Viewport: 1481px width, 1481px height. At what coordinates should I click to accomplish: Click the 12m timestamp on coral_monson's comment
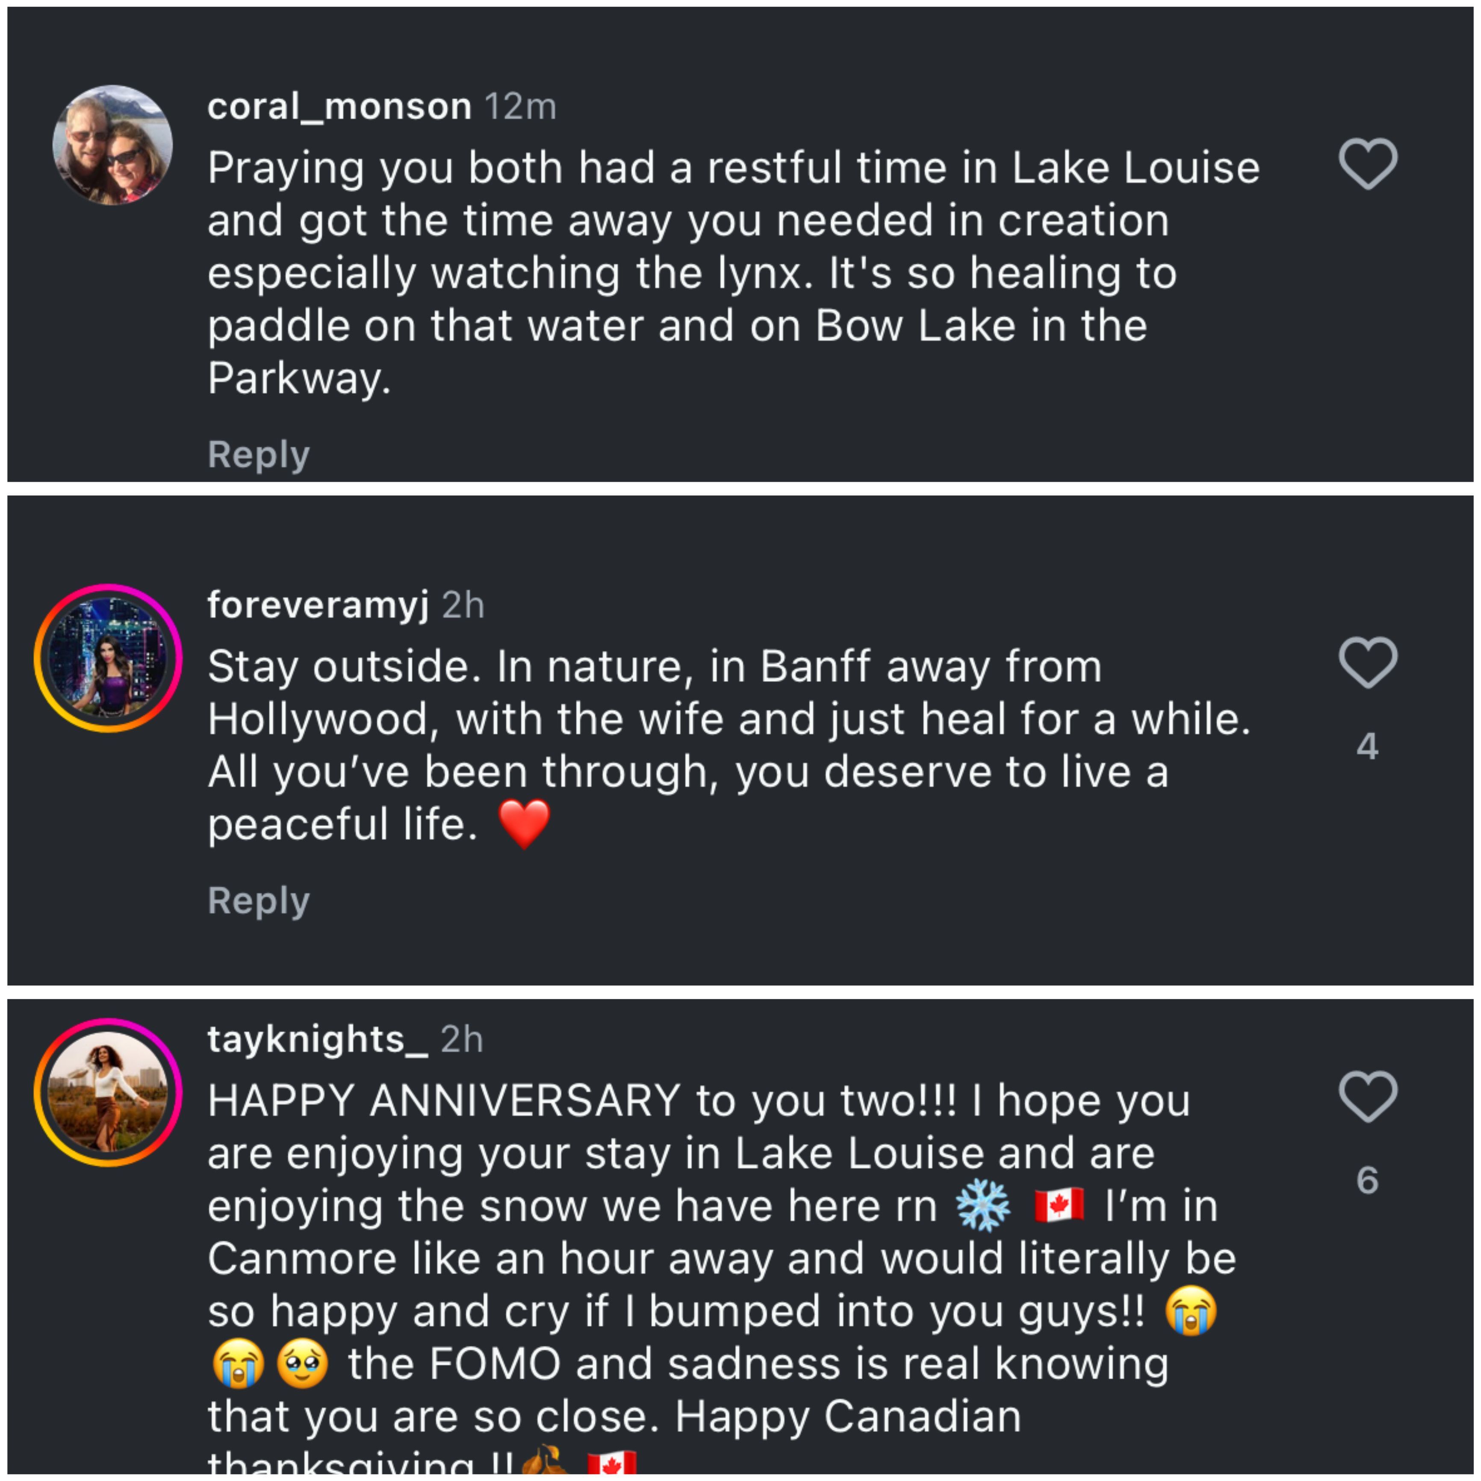(520, 106)
